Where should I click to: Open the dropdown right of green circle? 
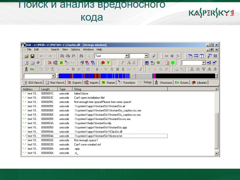pos(203,63)
